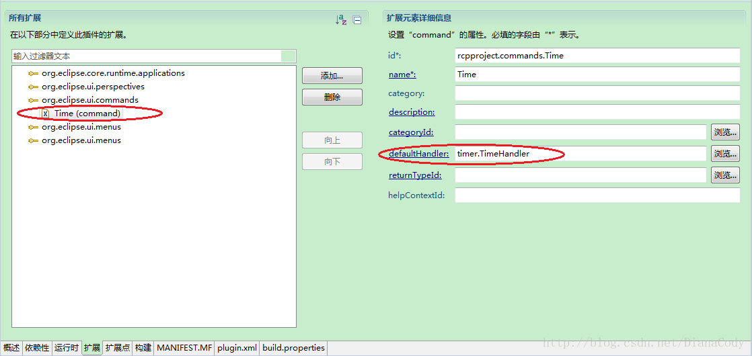Open the returnTypeId link
The image size is (752, 356).
coord(415,175)
